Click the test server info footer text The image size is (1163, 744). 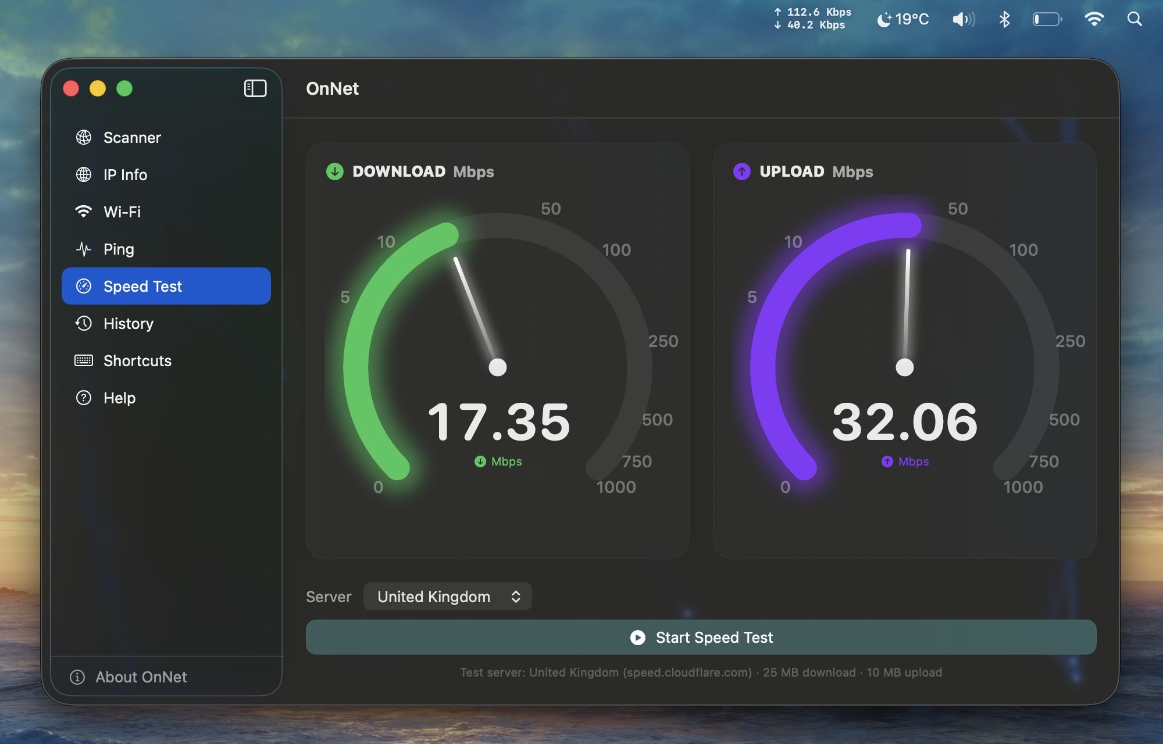coord(701,673)
